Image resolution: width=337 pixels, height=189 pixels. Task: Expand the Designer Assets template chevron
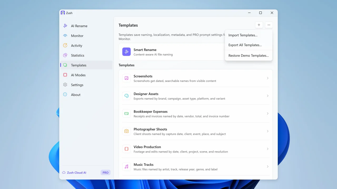pyautogui.click(x=267, y=96)
